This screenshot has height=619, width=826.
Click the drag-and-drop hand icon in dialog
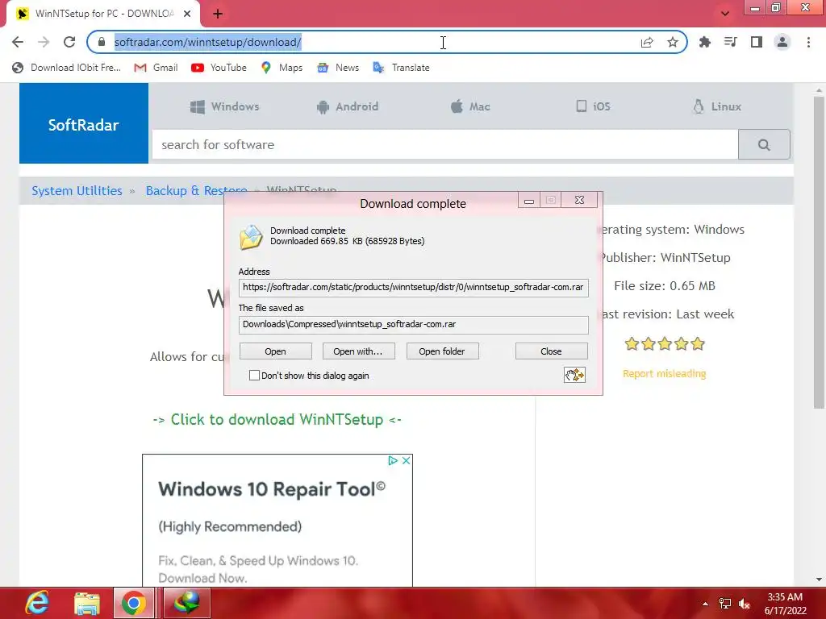[x=574, y=375]
